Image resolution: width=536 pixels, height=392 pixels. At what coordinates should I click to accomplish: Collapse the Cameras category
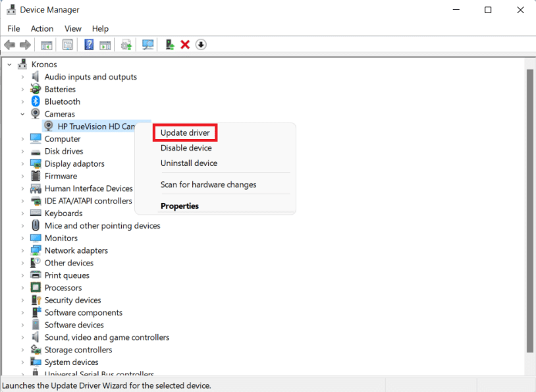pyautogui.click(x=22, y=114)
